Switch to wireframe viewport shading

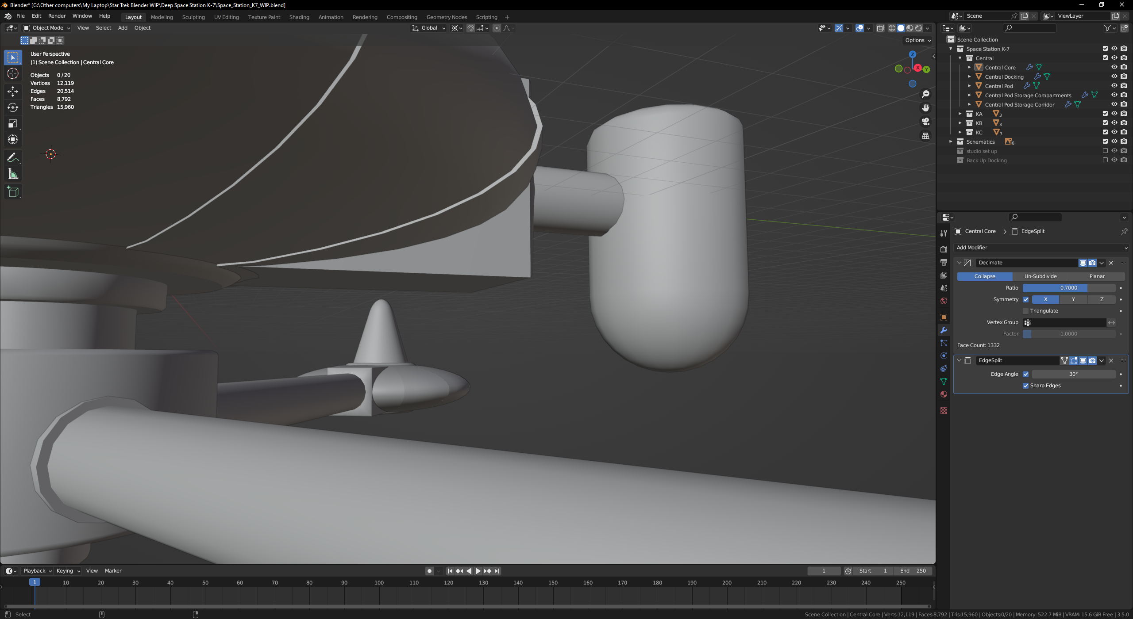pos(892,28)
